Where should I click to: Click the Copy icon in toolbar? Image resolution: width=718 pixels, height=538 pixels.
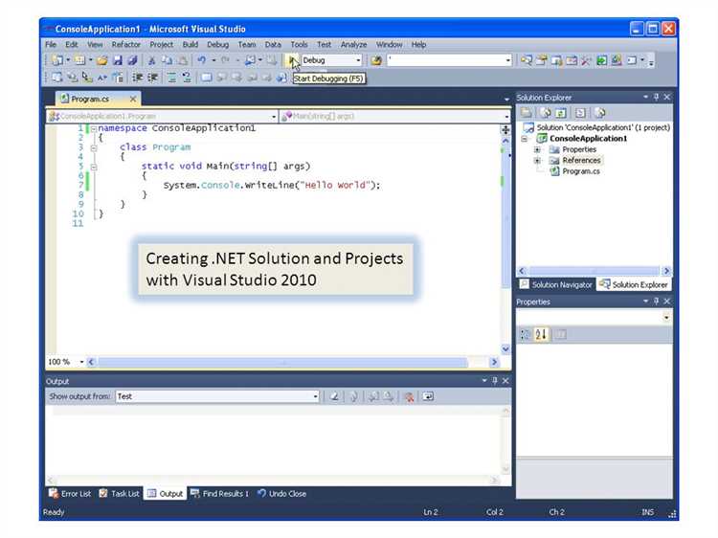pos(167,60)
